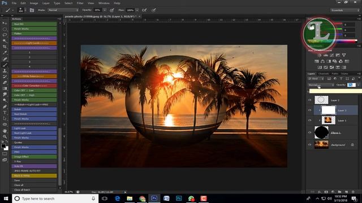
Task: Select the Eraser tool
Action: [x=5, y=83]
